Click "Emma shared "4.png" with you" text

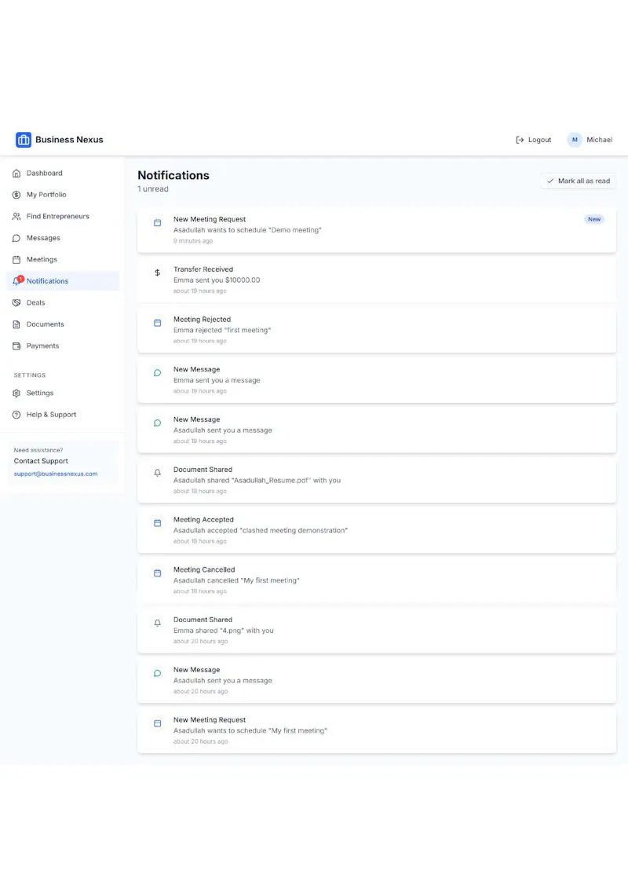223,631
